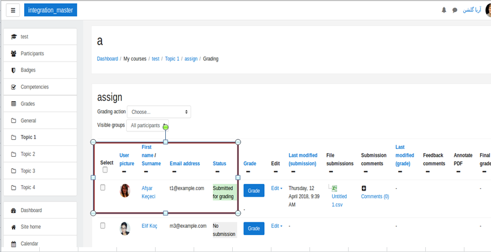
Task: Open General section in sidebar
Action: pyautogui.click(x=40, y=121)
